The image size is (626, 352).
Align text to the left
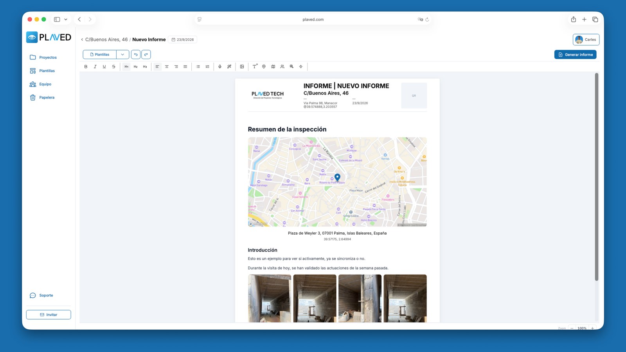[157, 66]
